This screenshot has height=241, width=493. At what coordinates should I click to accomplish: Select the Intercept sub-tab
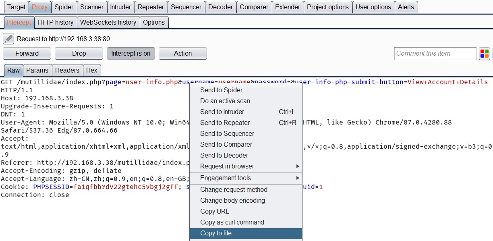[x=19, y=22]
